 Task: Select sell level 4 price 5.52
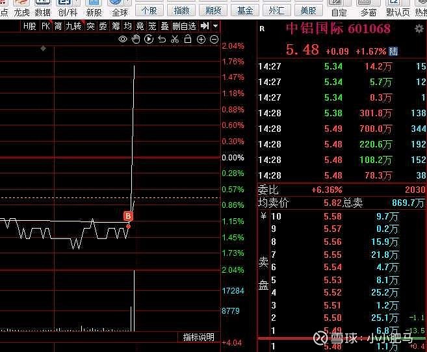click(x=333, y=292)
